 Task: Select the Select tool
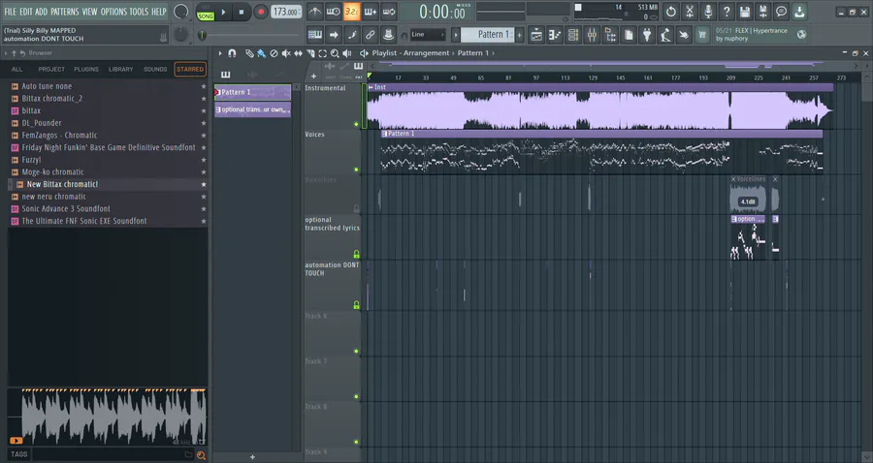(322, 53)
